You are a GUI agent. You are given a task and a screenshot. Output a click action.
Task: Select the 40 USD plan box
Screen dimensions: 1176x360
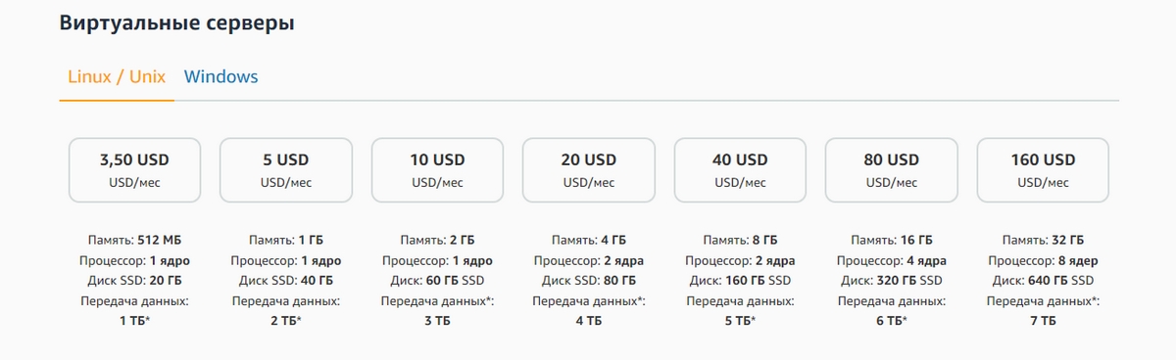coord(740,170)
